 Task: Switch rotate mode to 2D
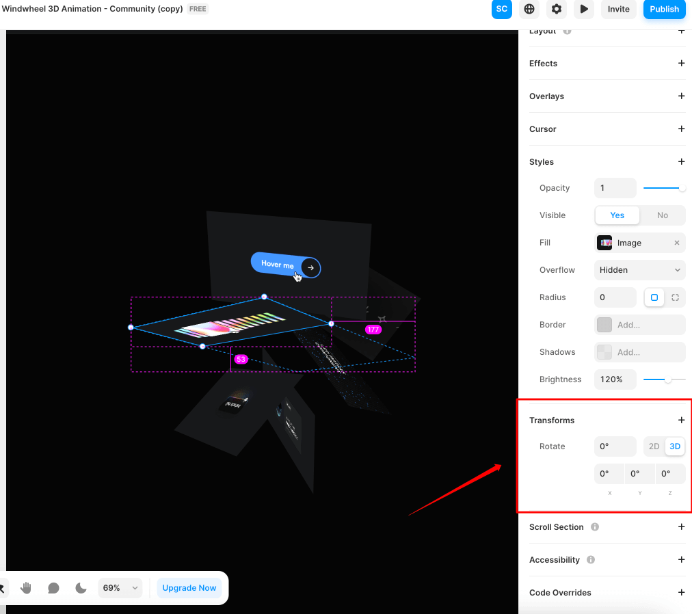[x=654, y=446]
